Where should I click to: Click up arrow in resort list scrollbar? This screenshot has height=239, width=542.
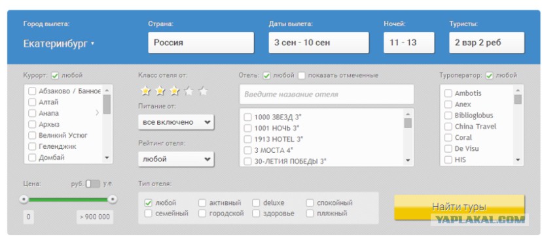[107, 90]
